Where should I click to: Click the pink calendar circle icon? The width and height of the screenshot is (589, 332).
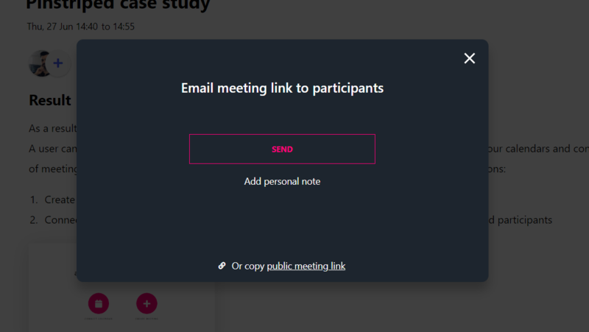(x=99, y=303)
